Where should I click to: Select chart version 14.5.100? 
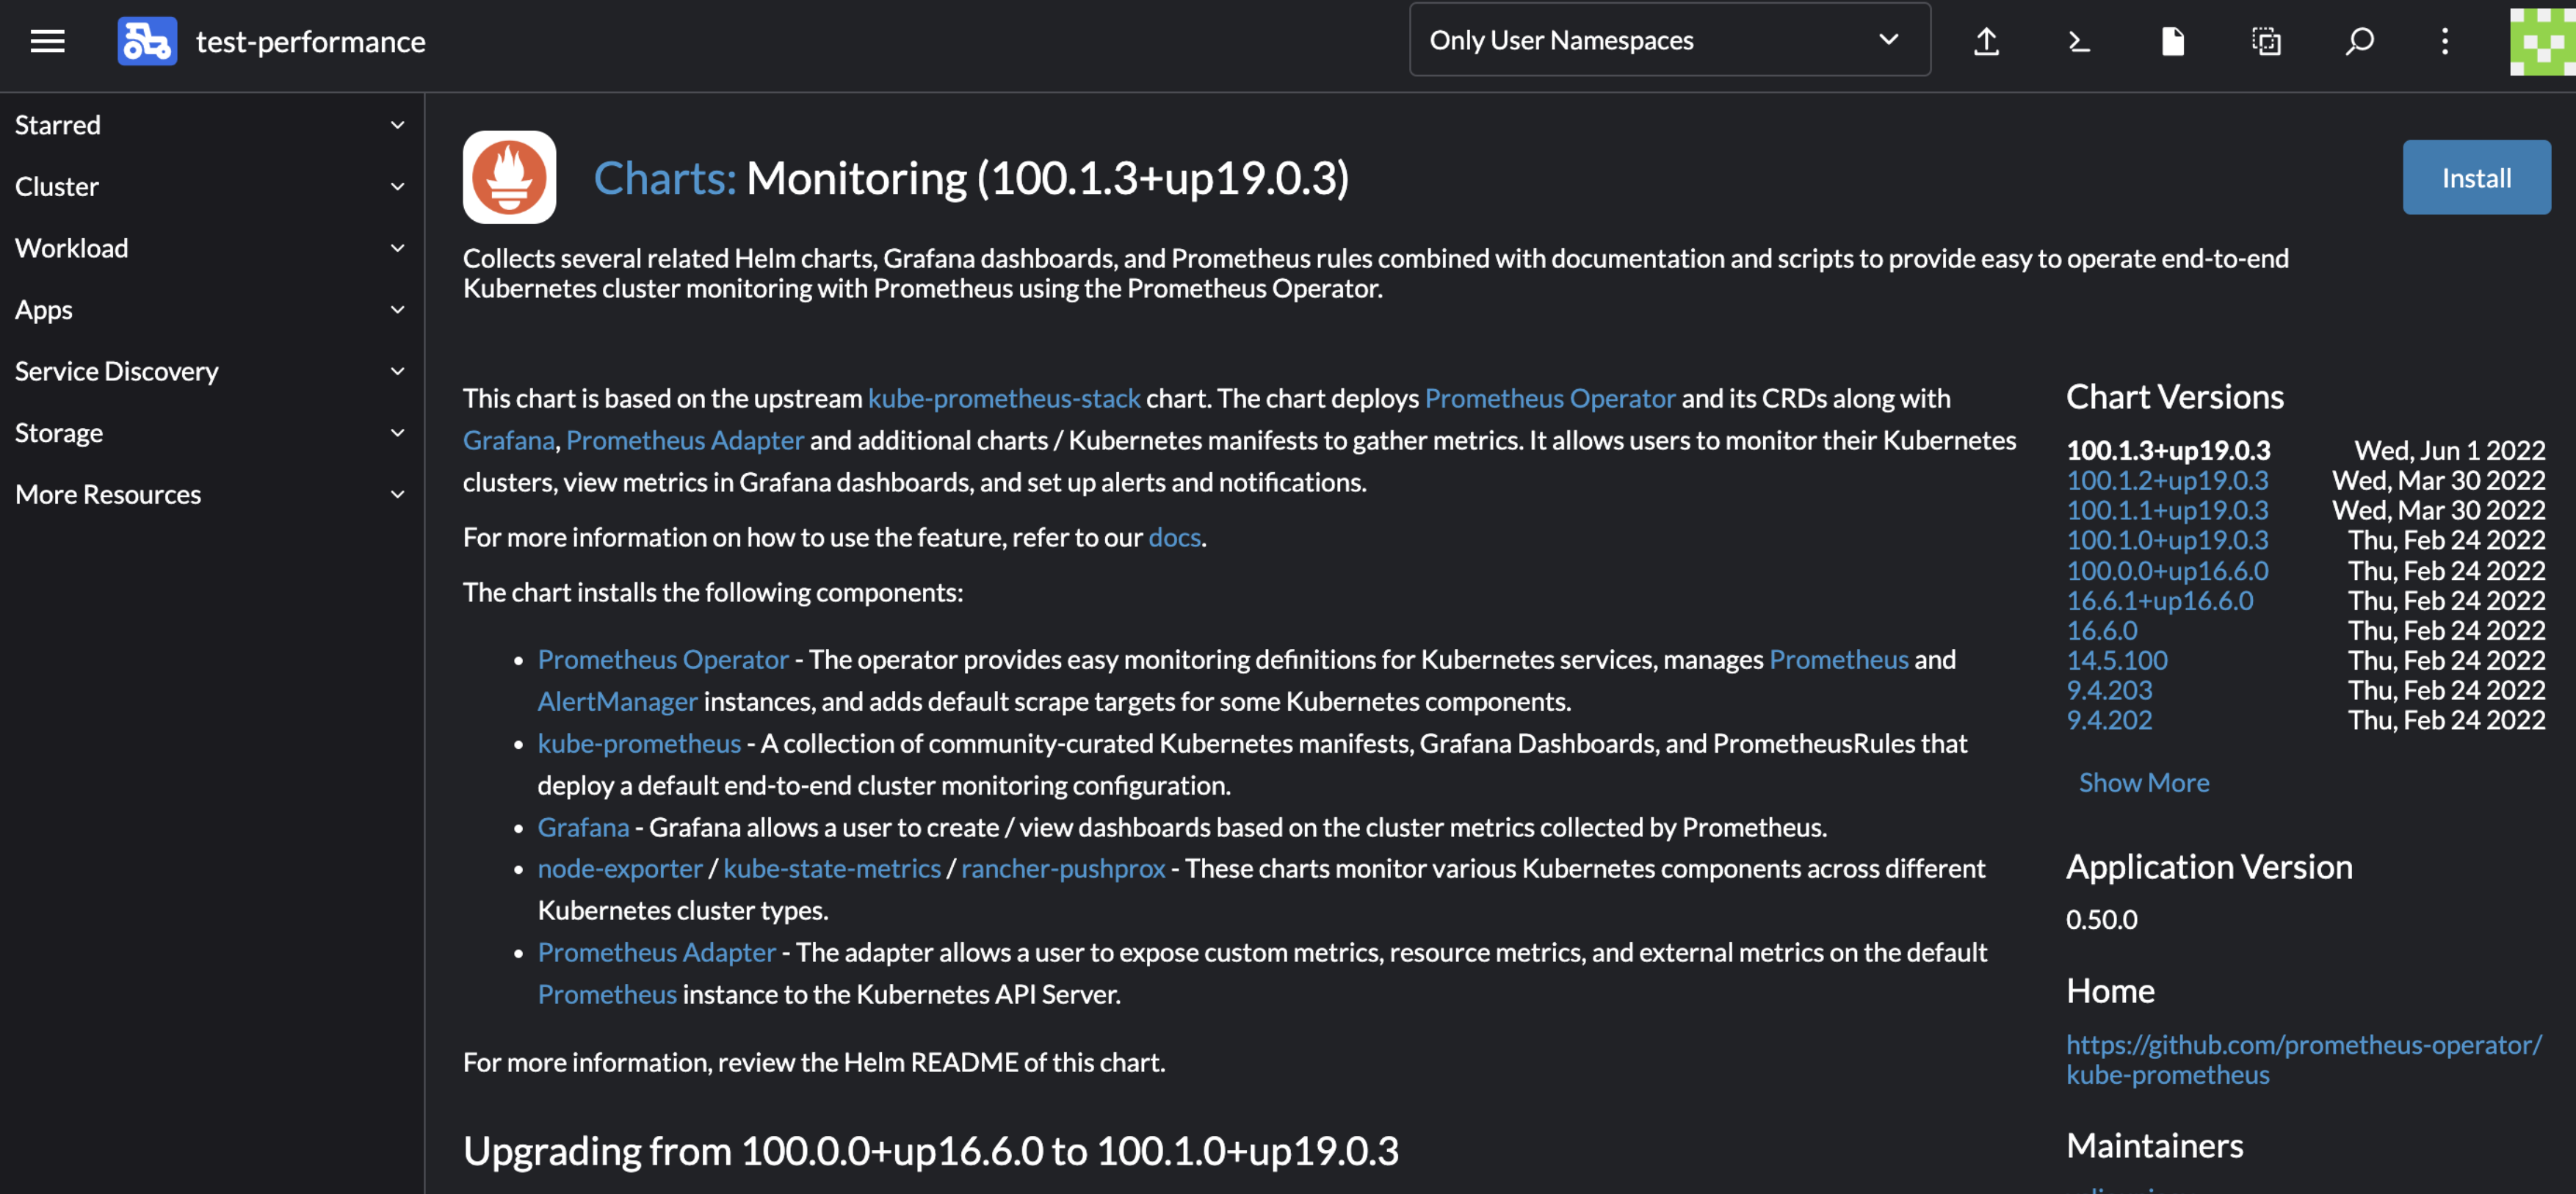pos(2117,660)
